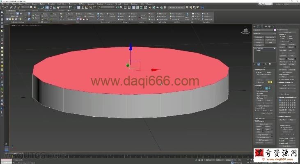Select the Model radio button

tap(257, 72)
